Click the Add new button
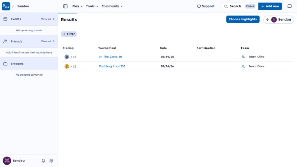Screen dimensions: 297x167 (270, 6)
